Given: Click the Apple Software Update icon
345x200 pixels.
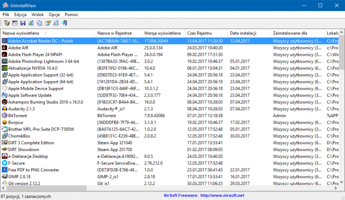Looking at the screenshot, I should coord(4,95).
